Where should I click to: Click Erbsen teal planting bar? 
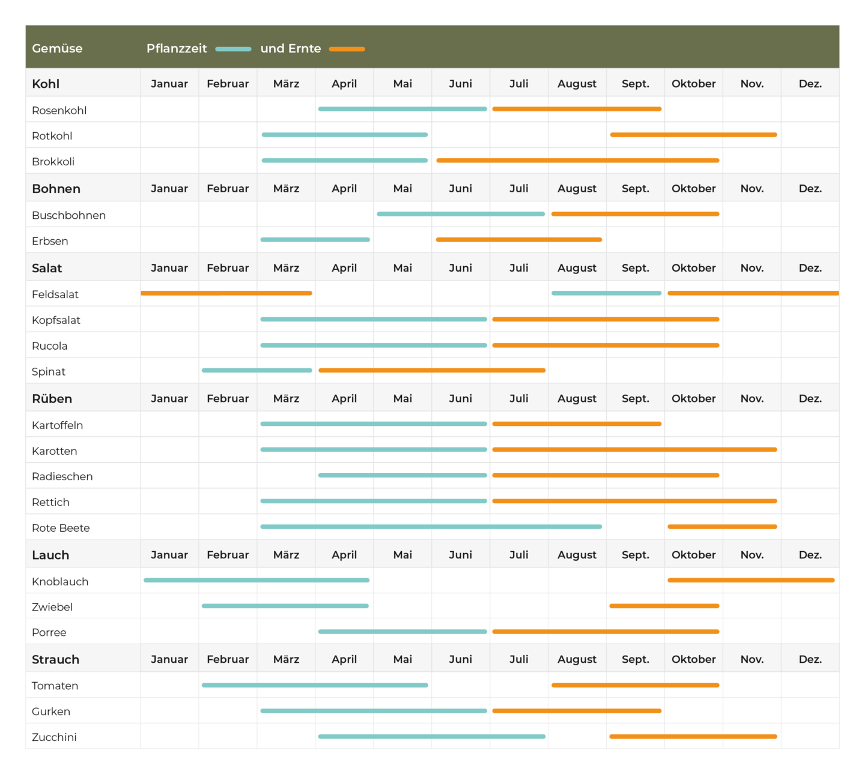click(x=315, y=240)
